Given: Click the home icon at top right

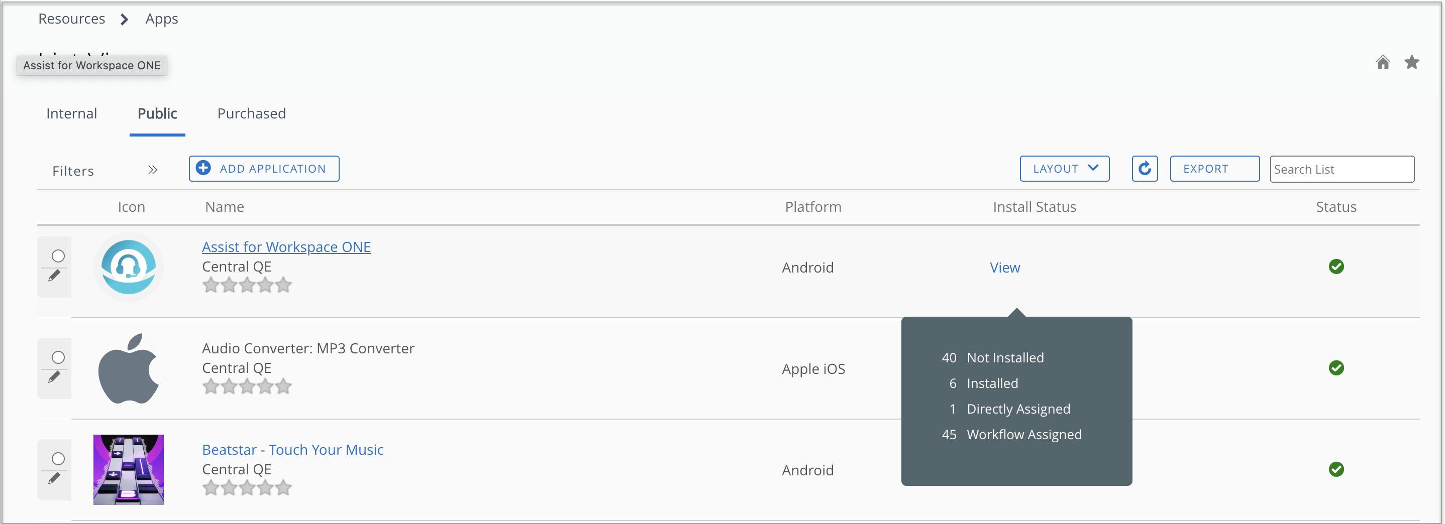Looking at the screenshot, I should pos(1383,62).
